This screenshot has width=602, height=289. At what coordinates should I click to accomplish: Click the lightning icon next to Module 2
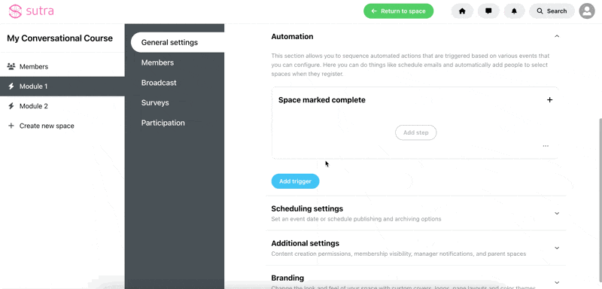click(x=11, y=106)
